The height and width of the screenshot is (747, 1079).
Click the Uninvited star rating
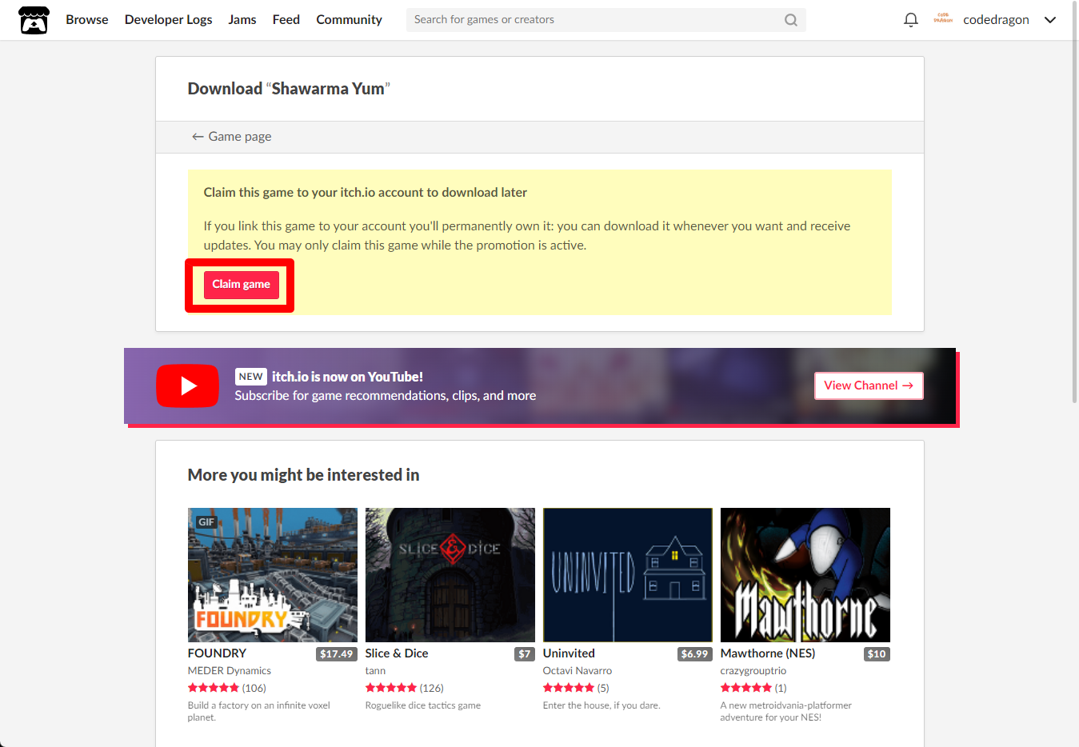569,688
